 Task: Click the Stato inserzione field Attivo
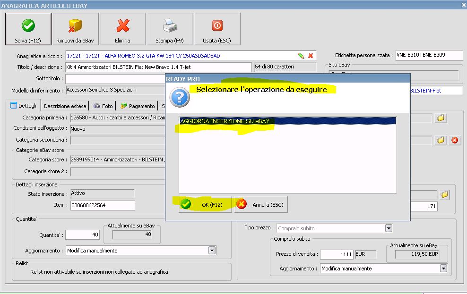pyautogui.click(x=103, y=193)
